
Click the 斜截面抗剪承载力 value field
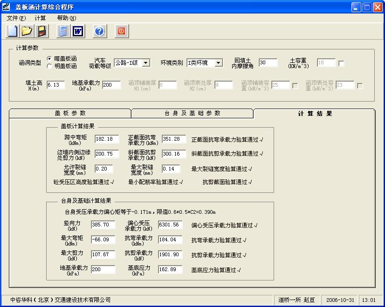tap(174, 154)
